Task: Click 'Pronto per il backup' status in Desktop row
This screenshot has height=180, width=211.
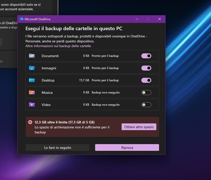Action: [105, 80]
